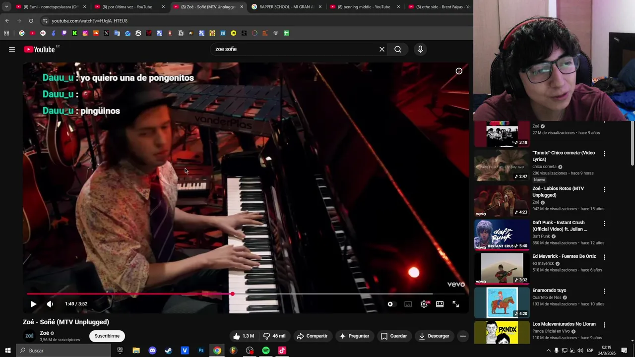
Task: Reload the page
Action: point(31,21)
